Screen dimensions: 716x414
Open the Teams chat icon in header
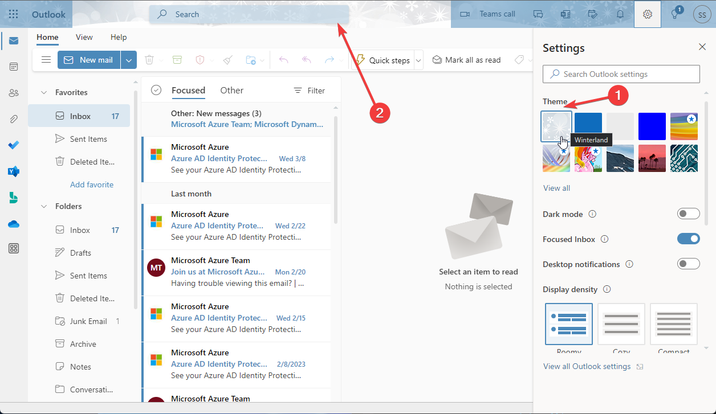pos(538,14)
